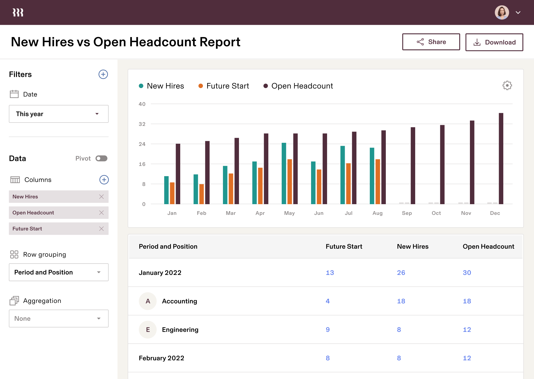Click the Aggregation layers icon
Image resolution: width=534 pixels, height=379 pixels.
coord(14,301)
